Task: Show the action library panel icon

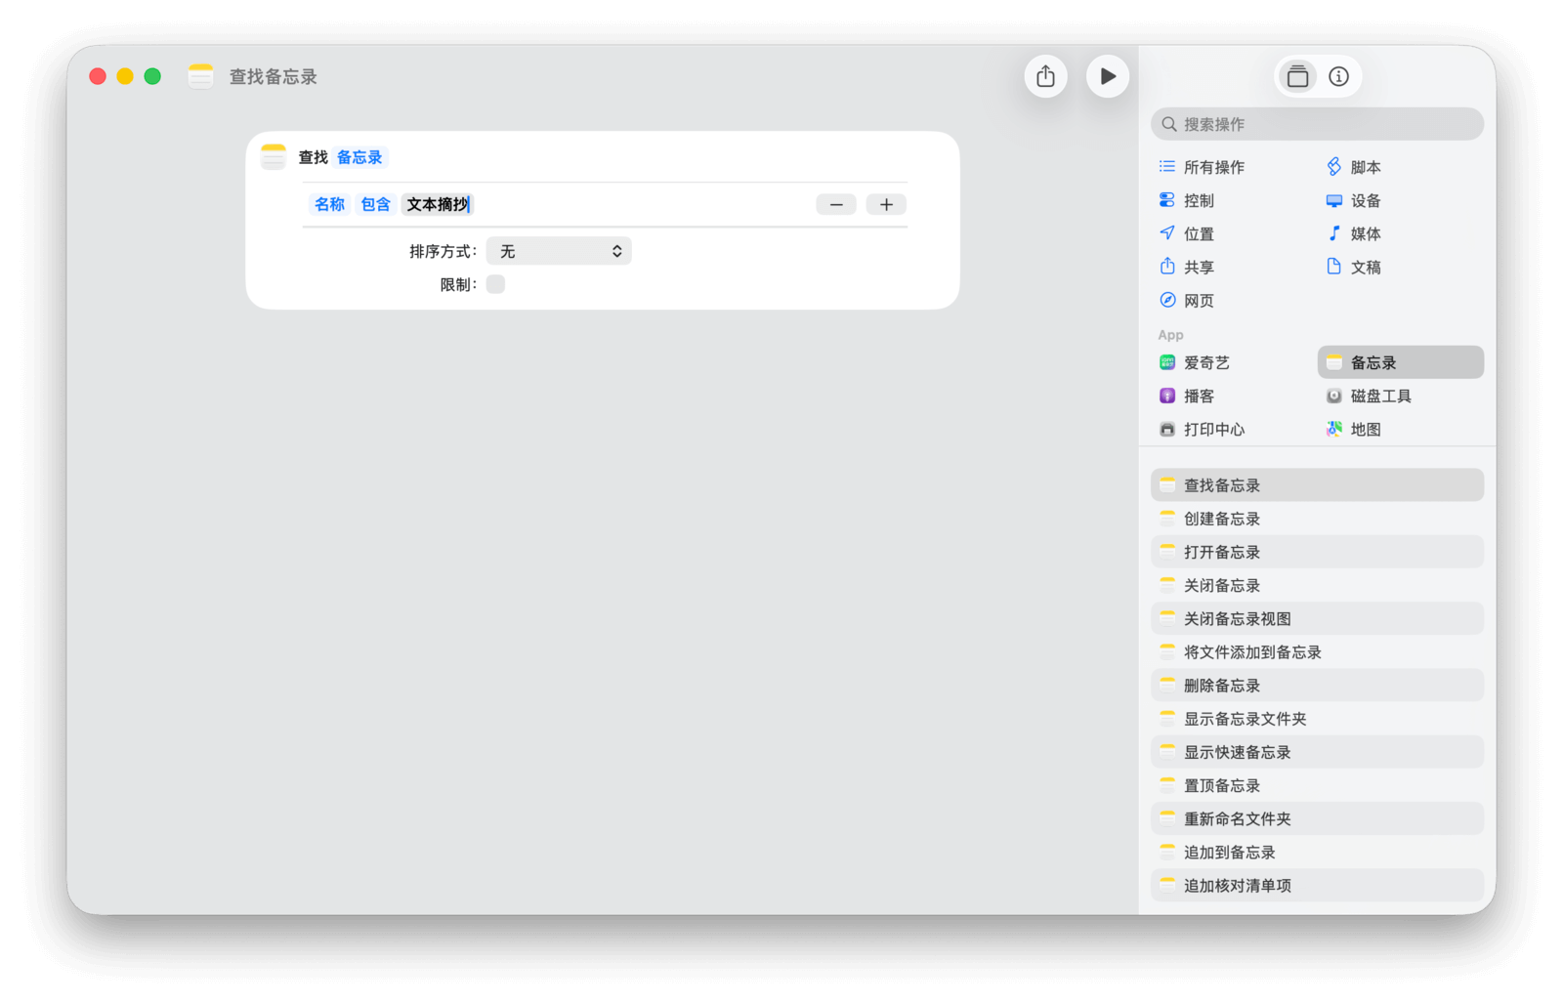Action: coord(1297,76)
